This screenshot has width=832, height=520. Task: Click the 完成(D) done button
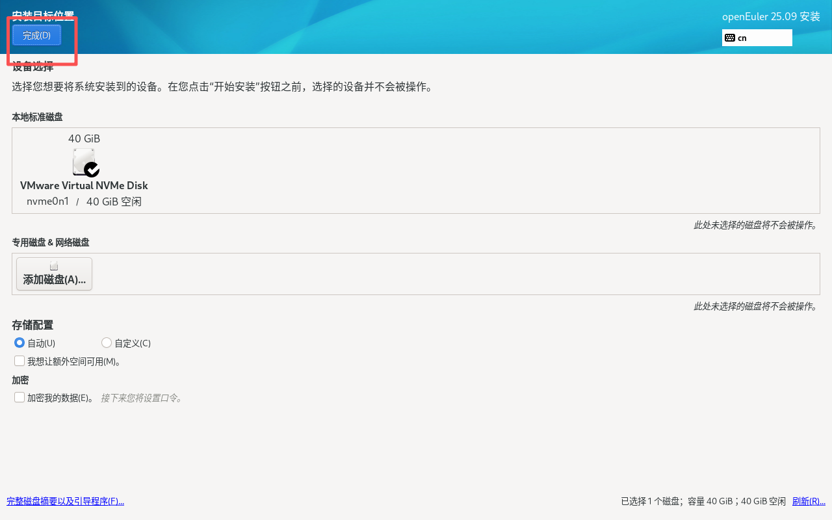pos(36,35)
